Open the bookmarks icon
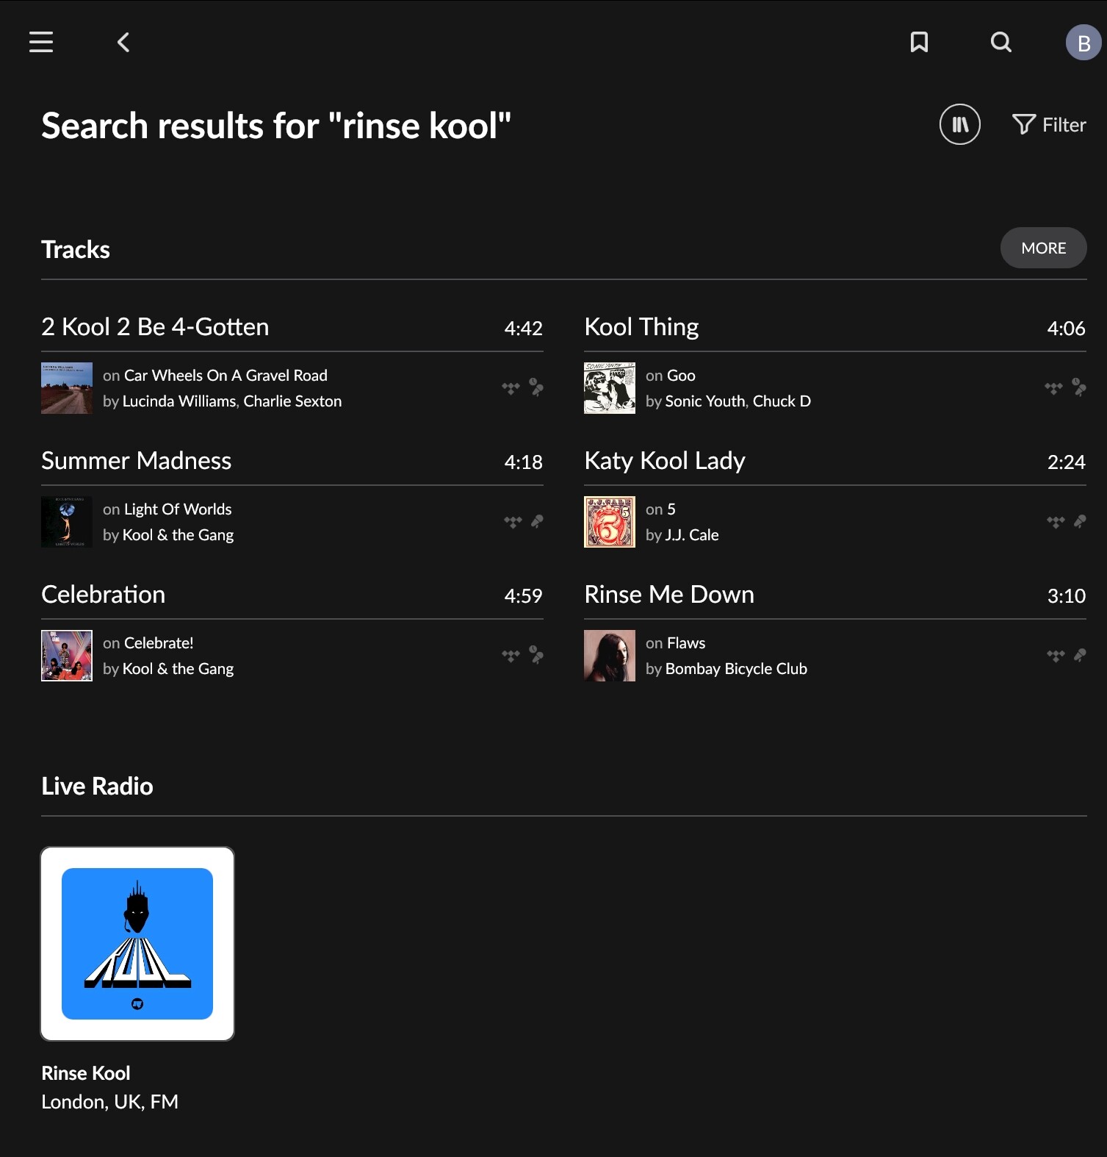This screenshot has height=1157, width=1107. 919,42
